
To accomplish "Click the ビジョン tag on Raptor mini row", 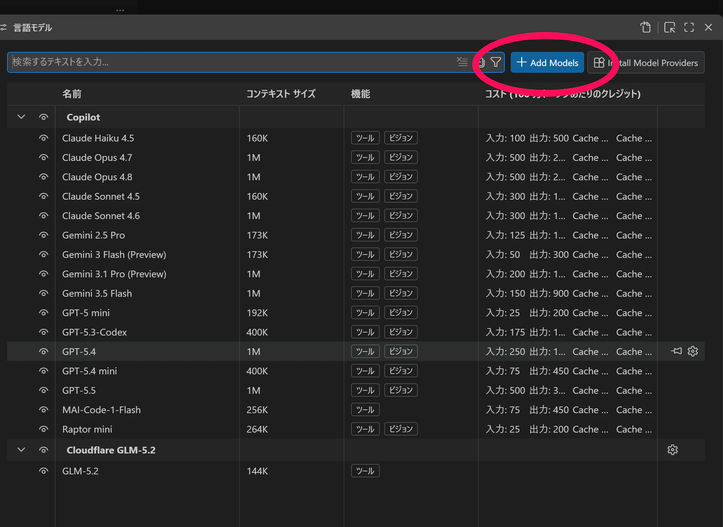I will (401, 429).
